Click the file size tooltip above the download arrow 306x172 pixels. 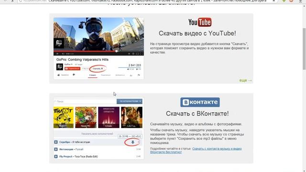tap(130, 136)
